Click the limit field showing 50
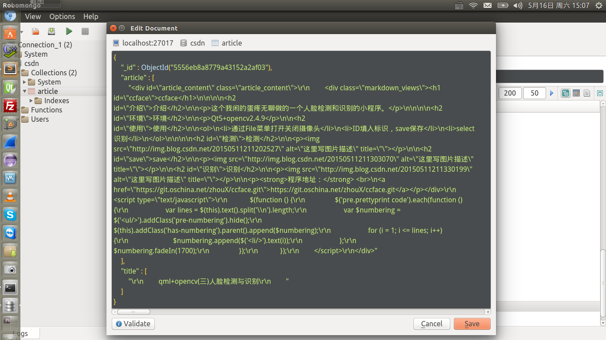This screenshot has width=606, height=340. coord(534,93)
